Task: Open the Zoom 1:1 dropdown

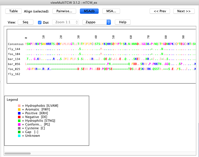Action: click(x=65, y=22)
